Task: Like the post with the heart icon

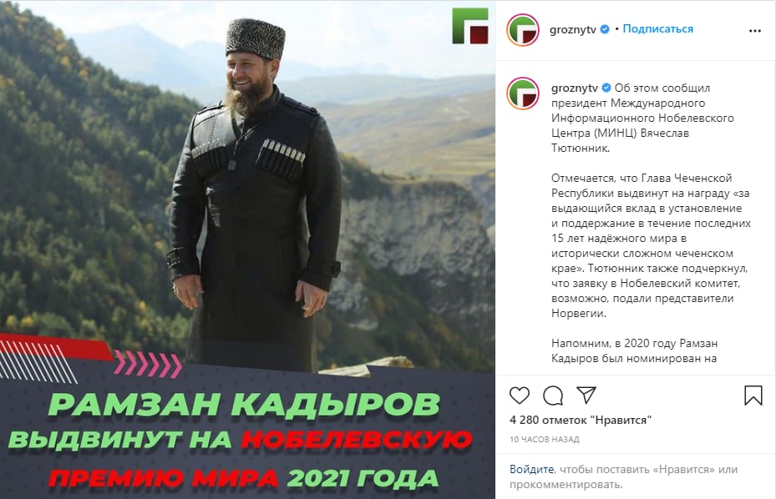Action: 520,396
